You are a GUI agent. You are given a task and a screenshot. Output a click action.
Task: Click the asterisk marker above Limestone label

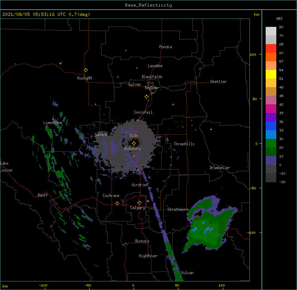pos(53,119)
